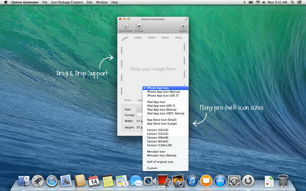
Task: Pick App Store Icon (Large) size
Action: click(x=162, y=124)
